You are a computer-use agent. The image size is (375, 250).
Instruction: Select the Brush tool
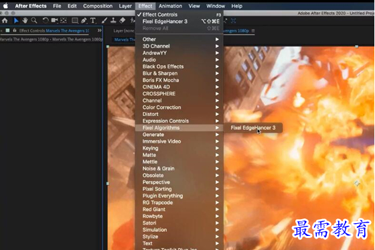point(104,21)
